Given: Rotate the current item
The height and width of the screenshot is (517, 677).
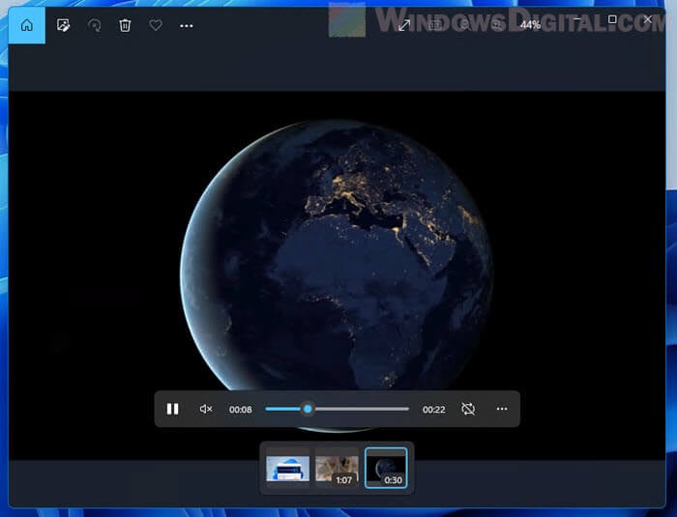Looking at the screenshot, I should pyautogui.click(x=94, y=25).
